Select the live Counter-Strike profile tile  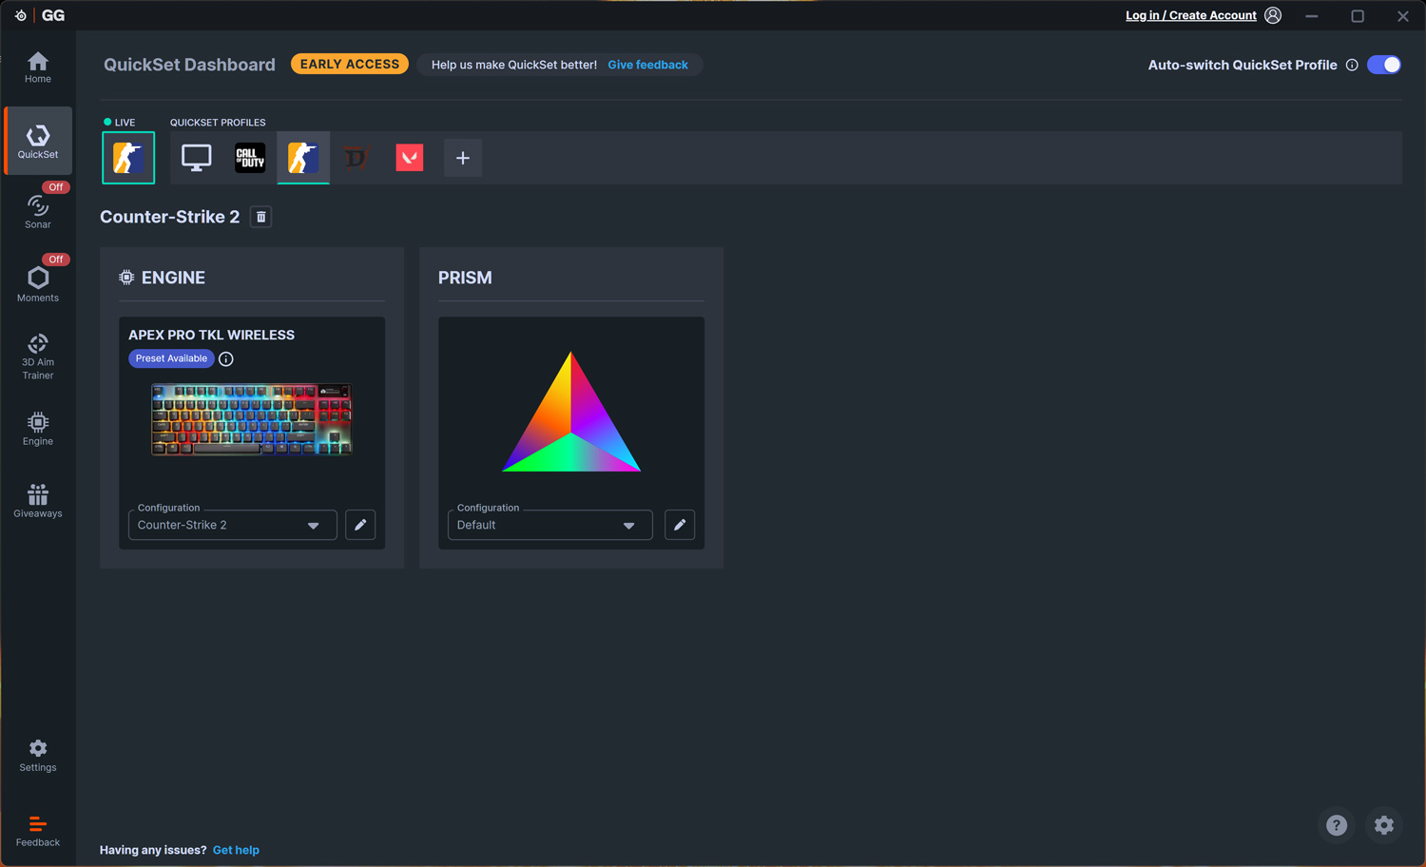(128, 158)
